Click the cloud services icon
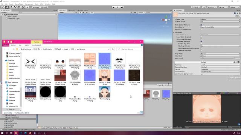This screenshot has width=241, height=135. coord(204,7)
